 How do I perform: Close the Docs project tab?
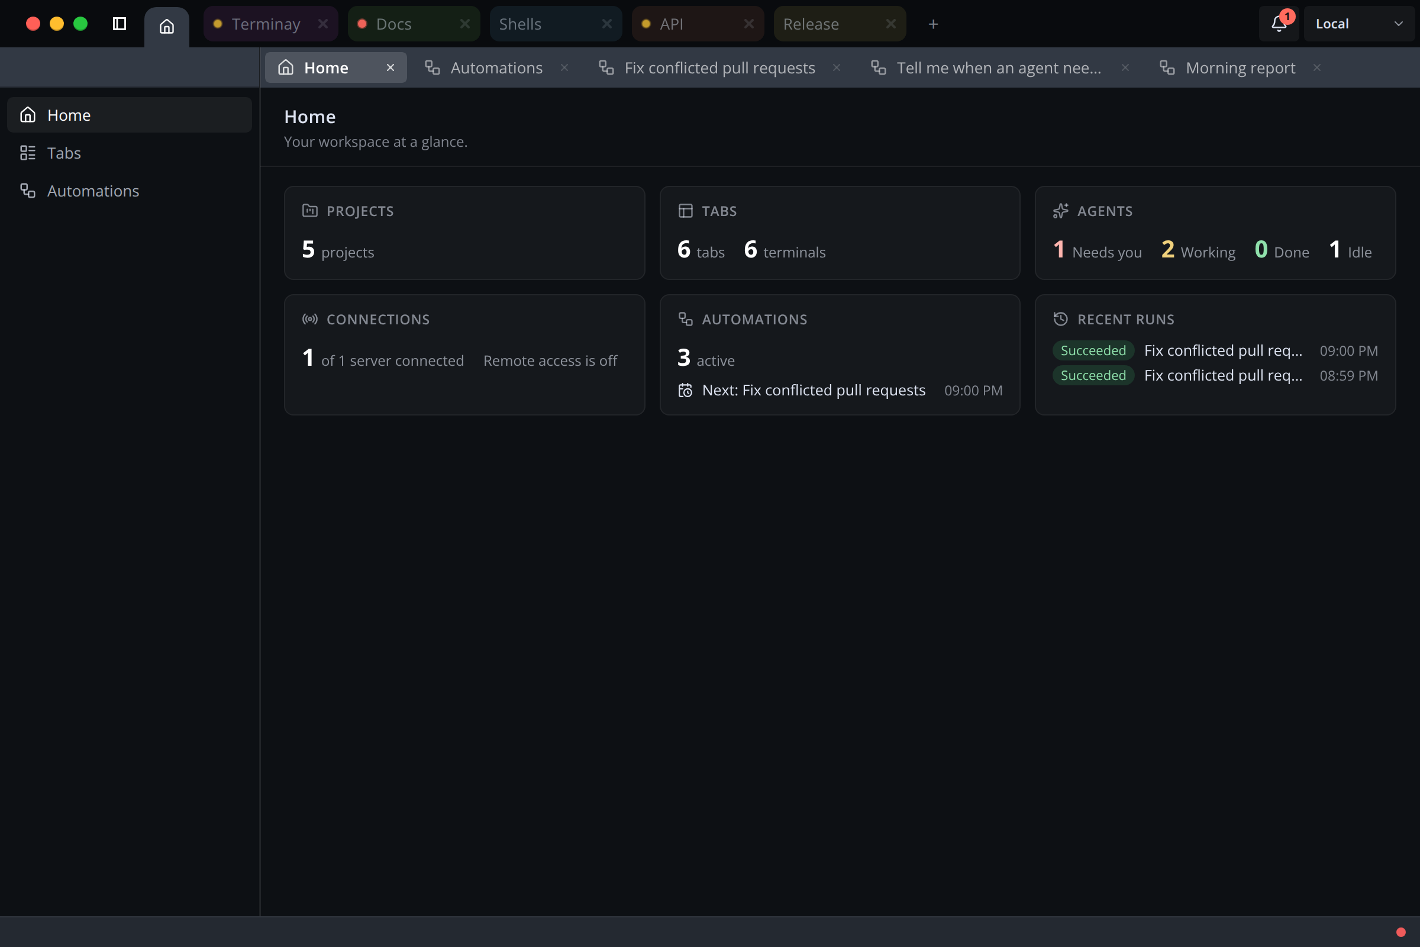465,24
